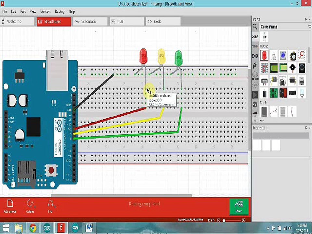Screen dimensions: 312x234
Task: Select the blue LED matrix part
Action: 283,56
